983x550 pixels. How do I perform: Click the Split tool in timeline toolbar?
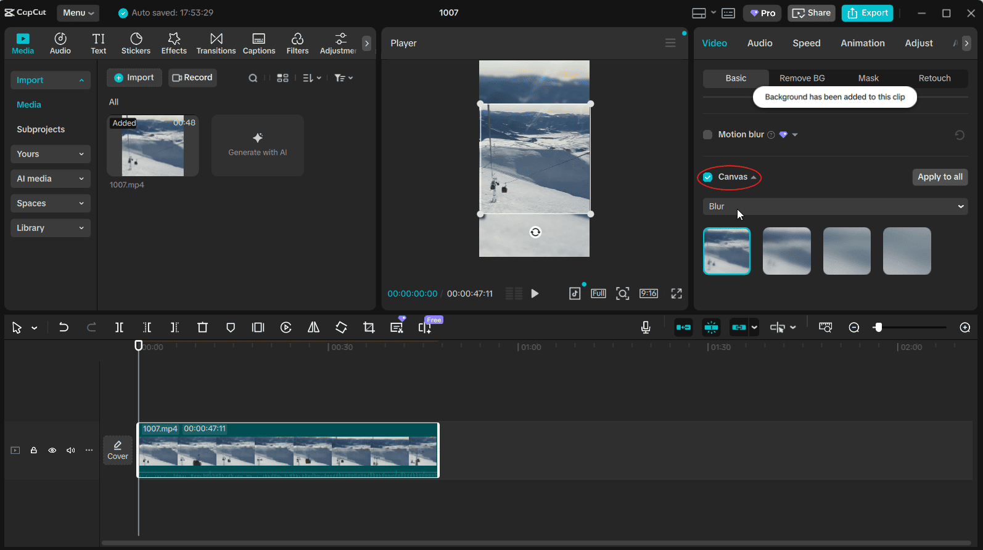[x=119, y=328]
